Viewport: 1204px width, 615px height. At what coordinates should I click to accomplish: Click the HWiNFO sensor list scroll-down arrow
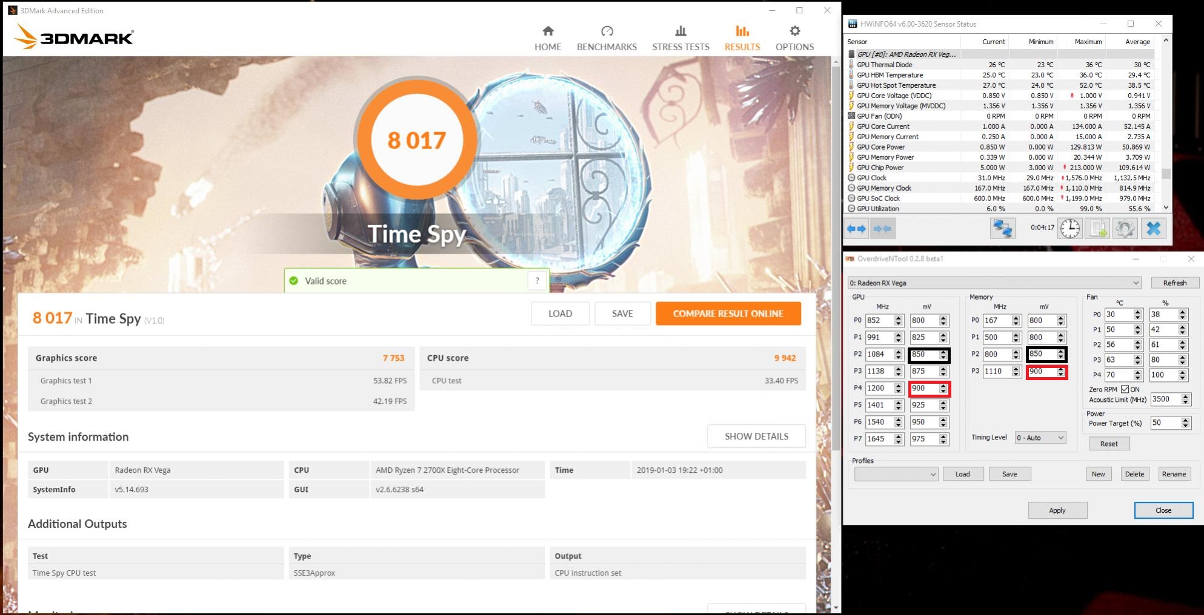pos(1165,207)
